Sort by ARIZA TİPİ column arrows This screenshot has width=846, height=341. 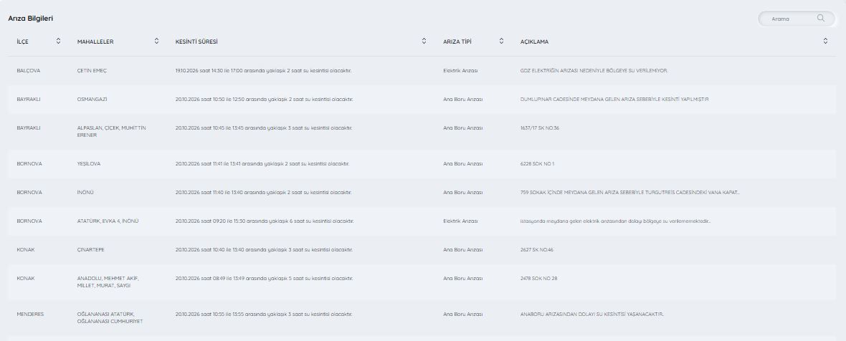pos(501,41)
